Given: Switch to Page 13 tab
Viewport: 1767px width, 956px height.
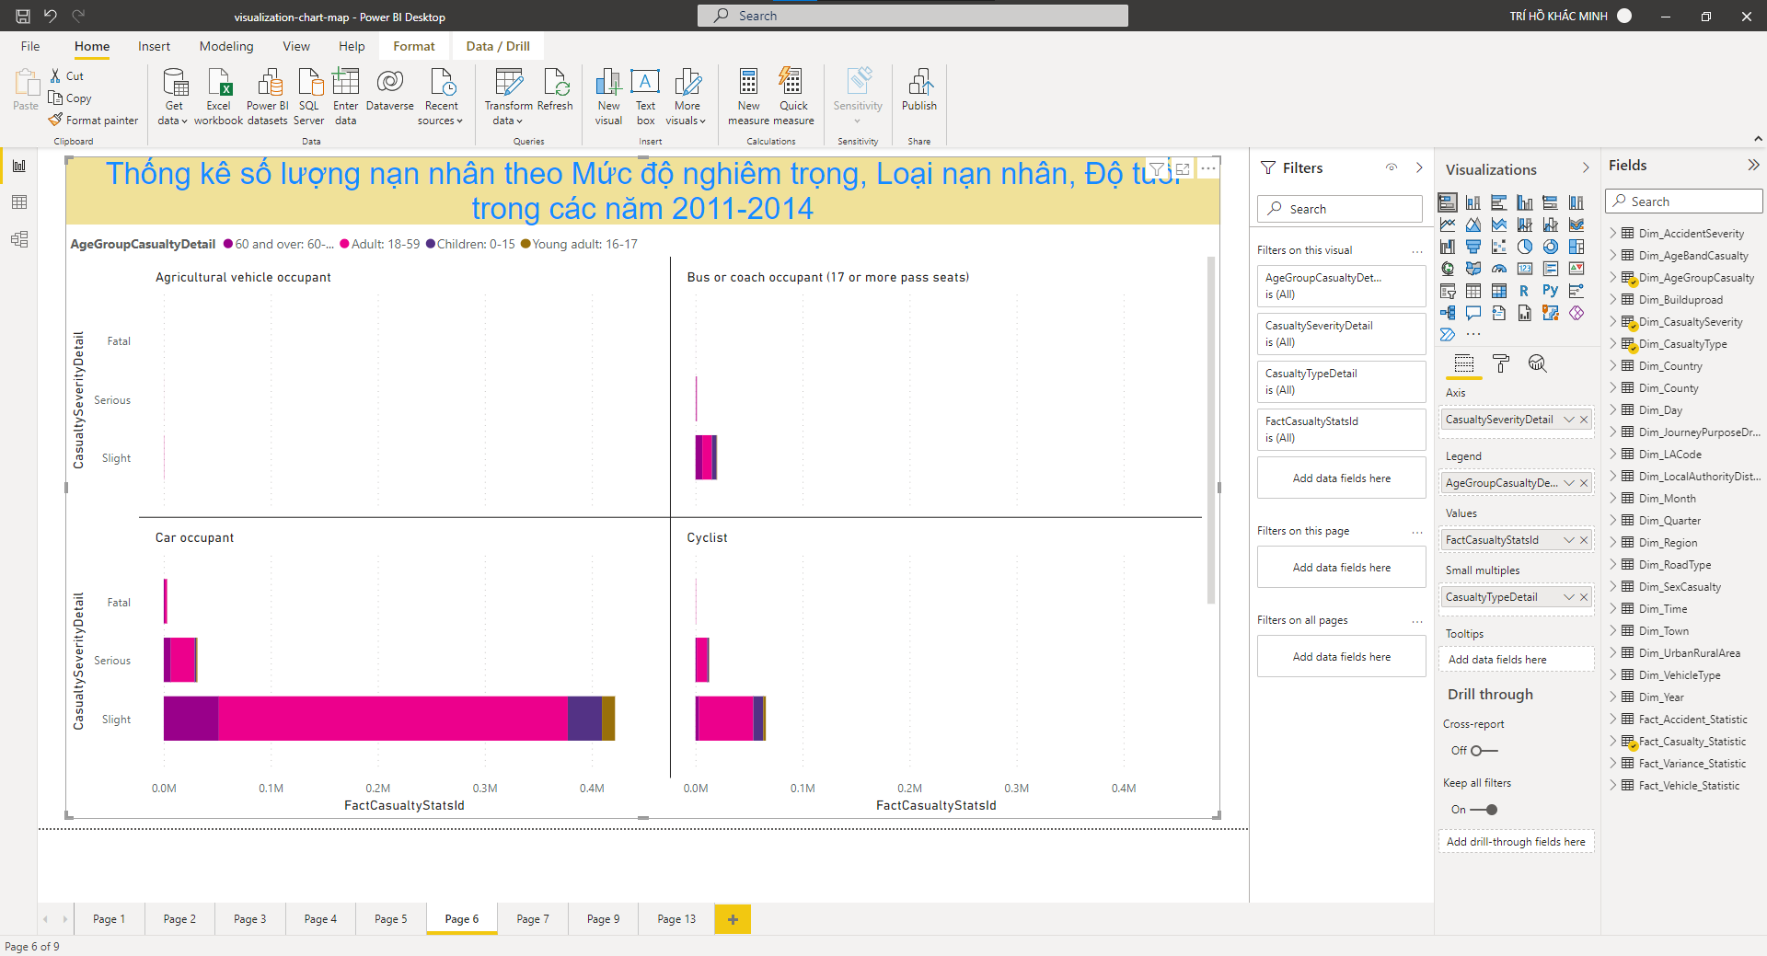Looking at the screenshot, I should (676, 919).
